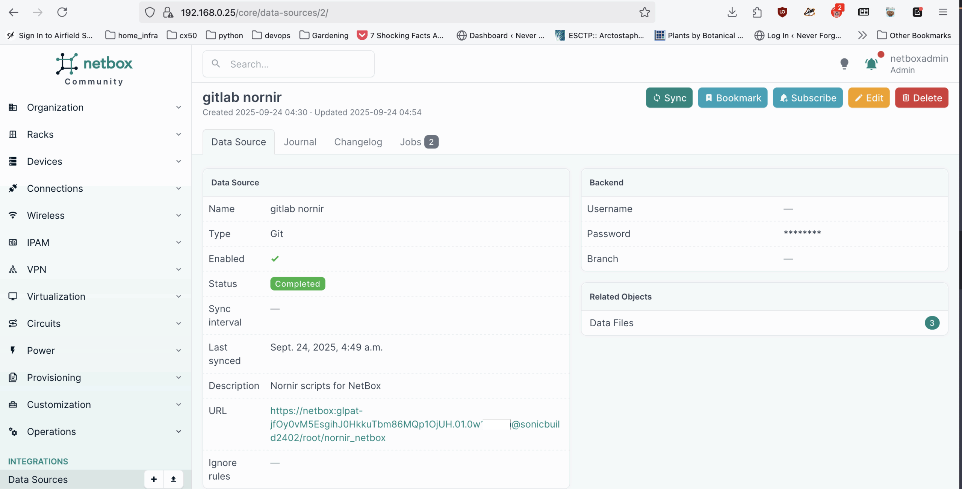Click the notifications bell icon
The height and width of the screenshot is (489, 962).
click(x=871, y=64)
